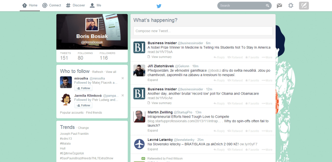Retweet Martin Zwilling tweet
The height and width of the screenshot is (162, 332).
[235, 131]
